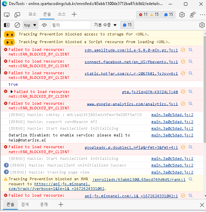Open www.google-analytics.com analytics.js link
The width and height of the screenshot is (206, 212).
point(132,104)
